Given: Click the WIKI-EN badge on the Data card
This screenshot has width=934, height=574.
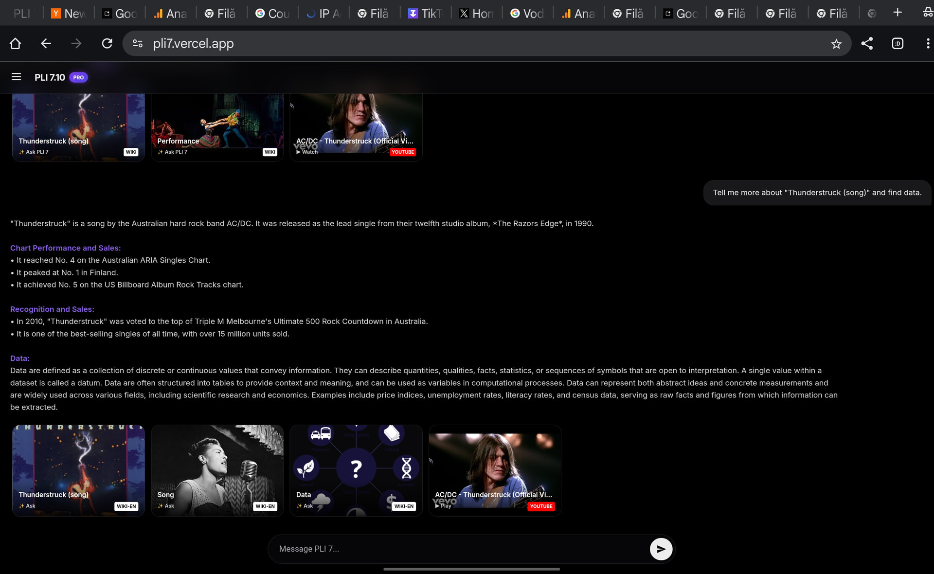Looking at the screenshot, I should pos(404,506).
